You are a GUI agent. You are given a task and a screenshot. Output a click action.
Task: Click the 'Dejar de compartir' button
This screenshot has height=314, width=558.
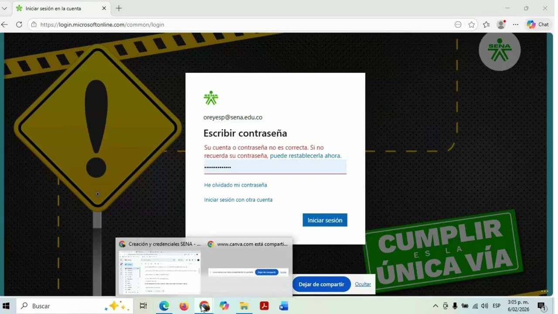(321, 284)
